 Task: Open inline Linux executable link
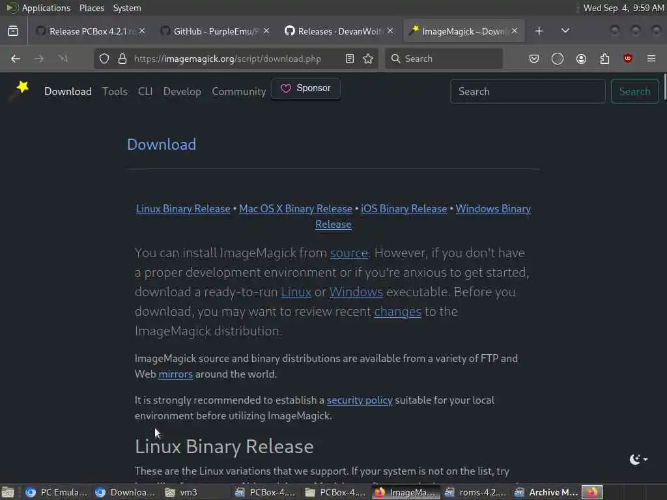(296, 292)
